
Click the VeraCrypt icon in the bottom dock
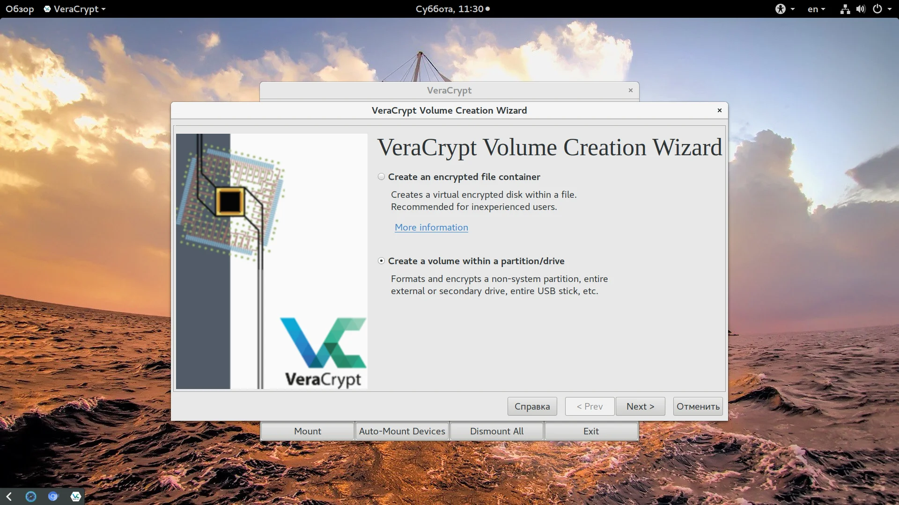(x=75, y=496)
